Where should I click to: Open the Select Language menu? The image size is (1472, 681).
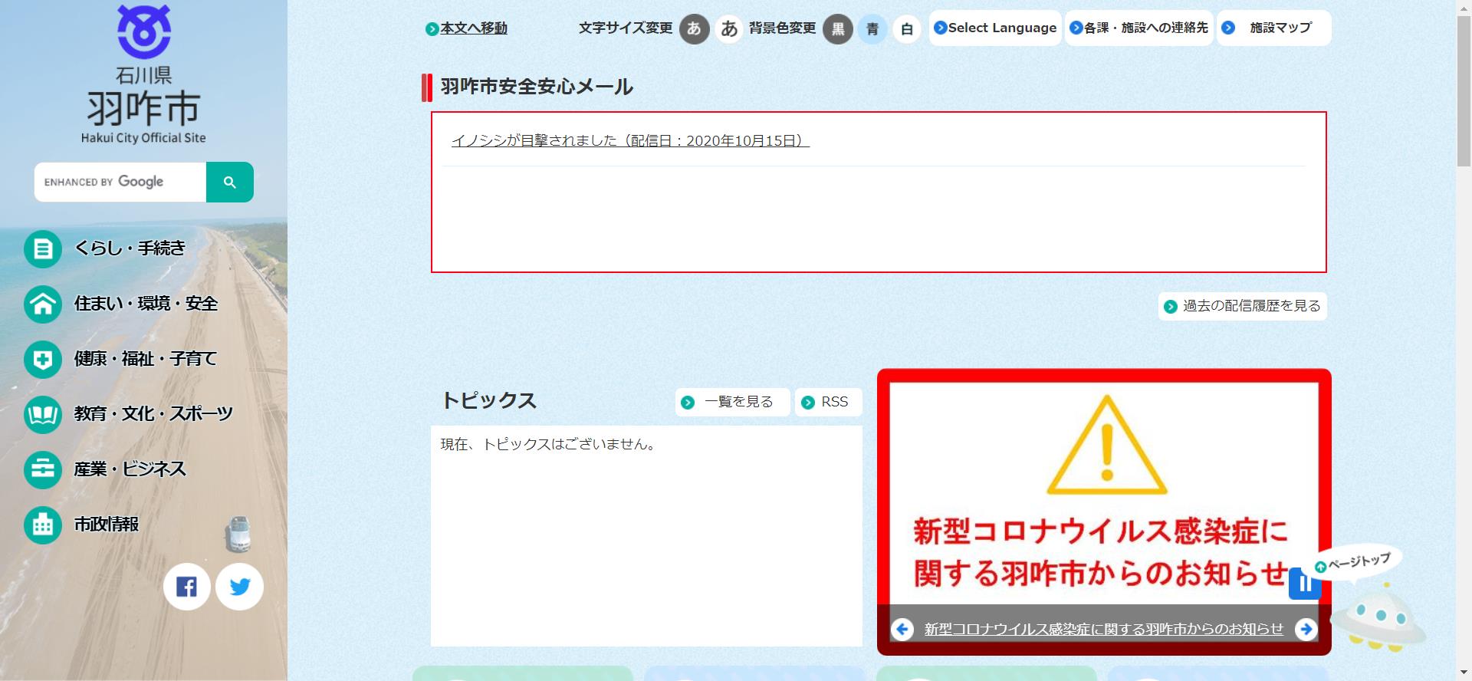pos(995,28)
